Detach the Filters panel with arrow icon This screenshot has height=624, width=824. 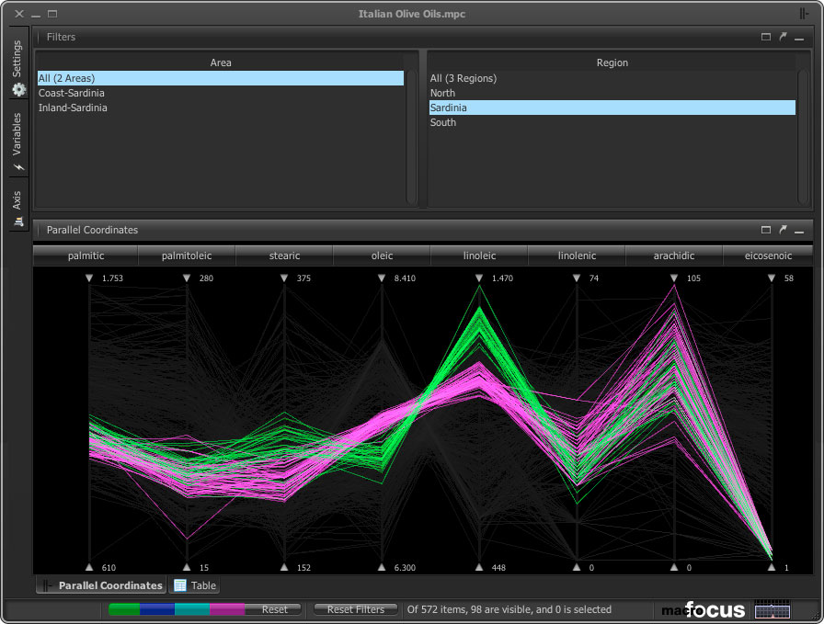point(783,37)
